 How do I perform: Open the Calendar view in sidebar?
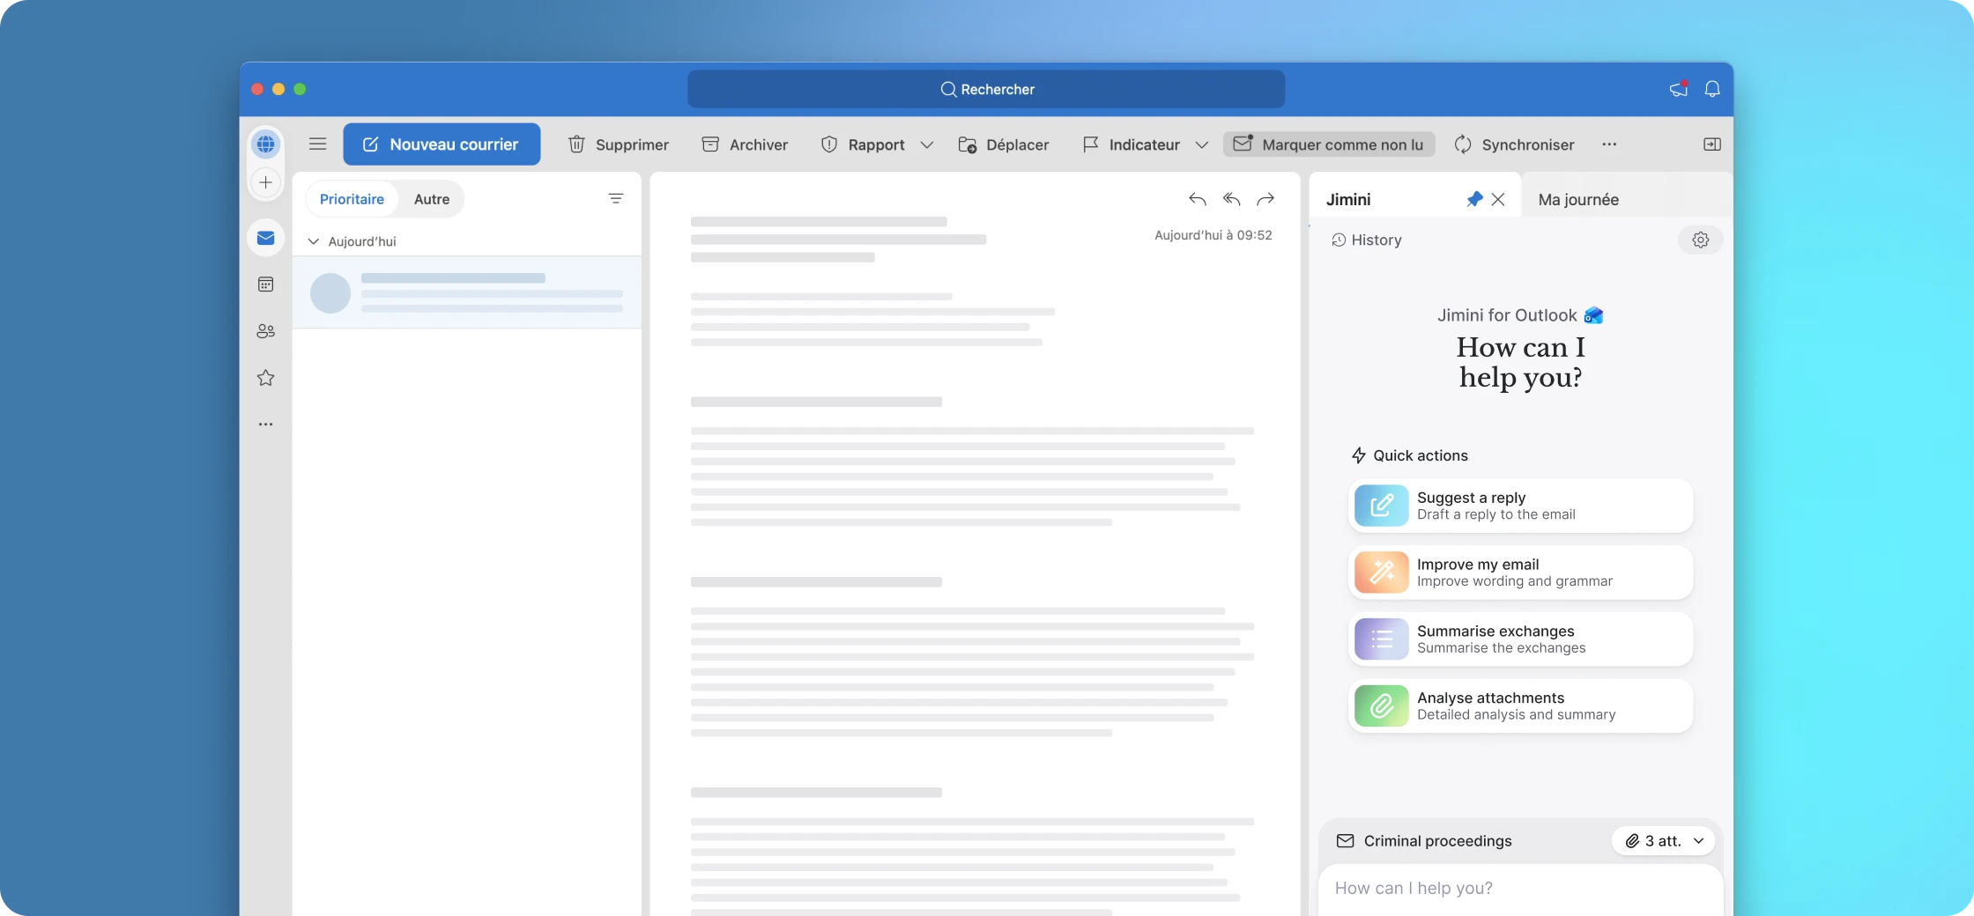point(265,284)
